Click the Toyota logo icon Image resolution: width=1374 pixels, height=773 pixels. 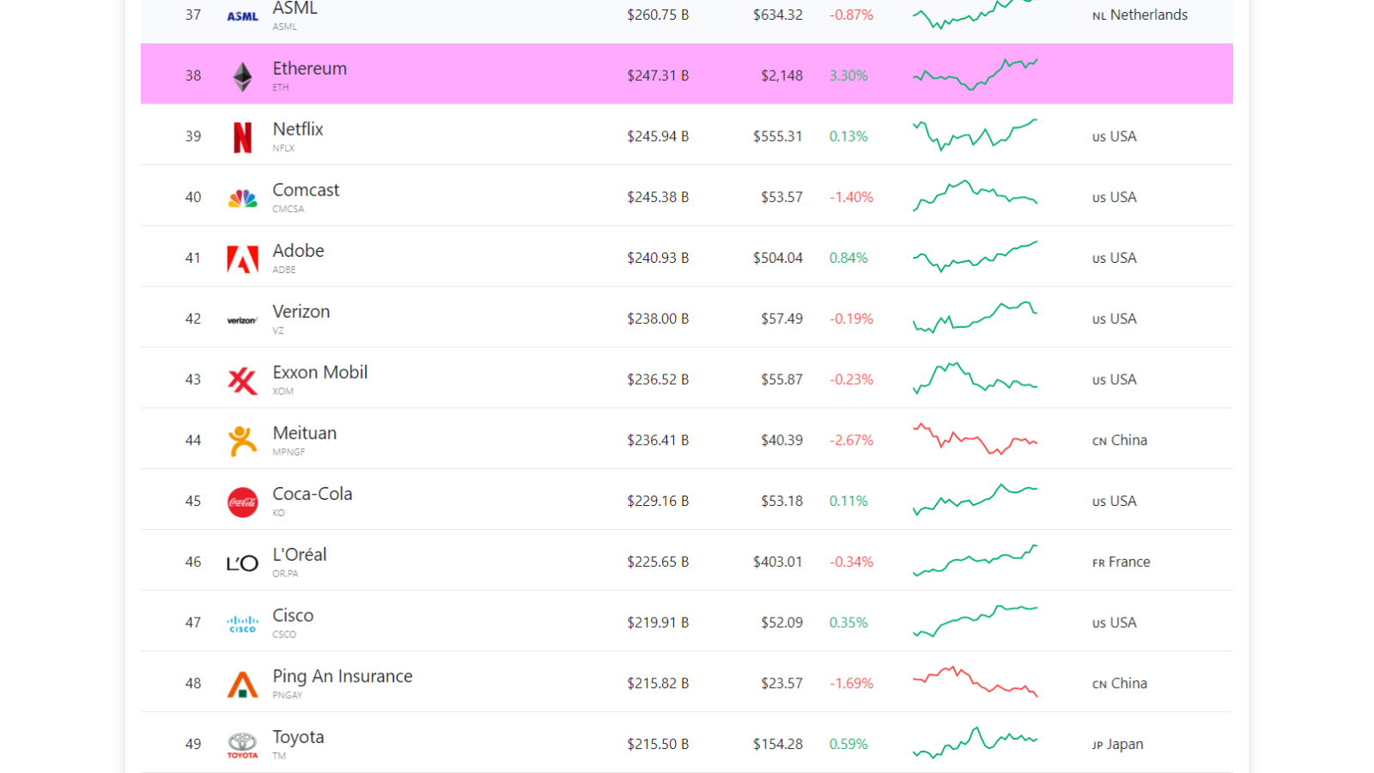click(x=242, y=746)
